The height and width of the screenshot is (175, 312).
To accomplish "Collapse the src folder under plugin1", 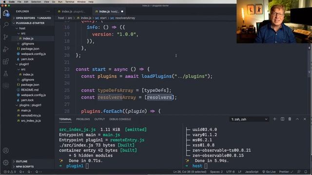I will (23, 70).
